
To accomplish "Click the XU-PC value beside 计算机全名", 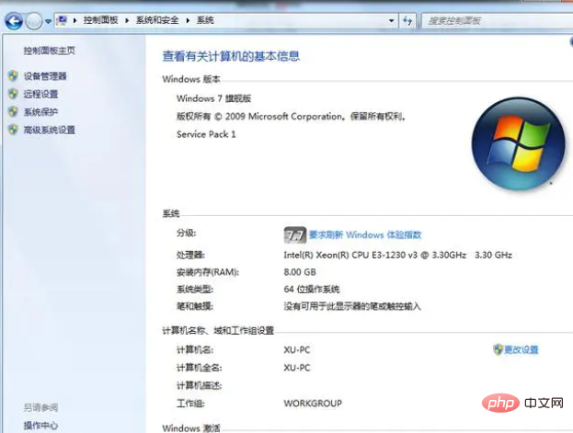I will coord(297,368).
